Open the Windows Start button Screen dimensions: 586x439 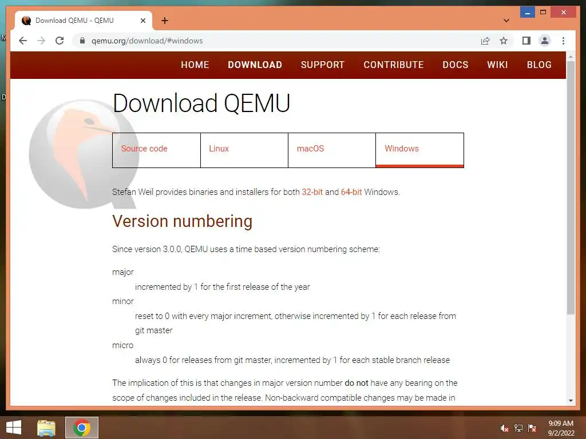pyautogui.click(x=14, y=428)
